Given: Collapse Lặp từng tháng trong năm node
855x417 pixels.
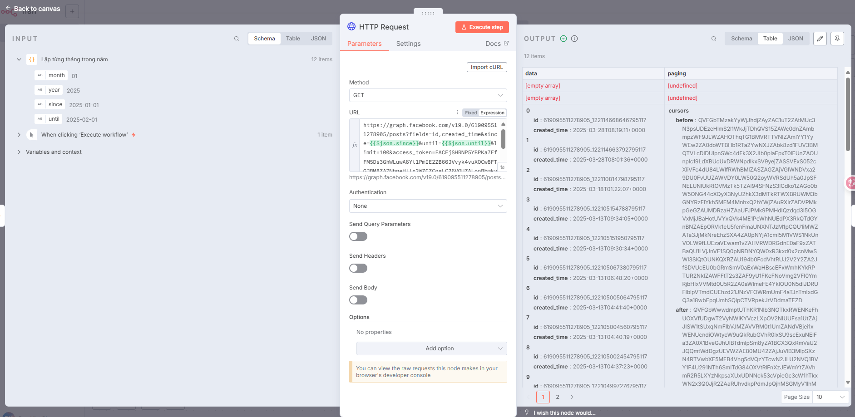Looking at the screenshot, I should tap(19, 59).
